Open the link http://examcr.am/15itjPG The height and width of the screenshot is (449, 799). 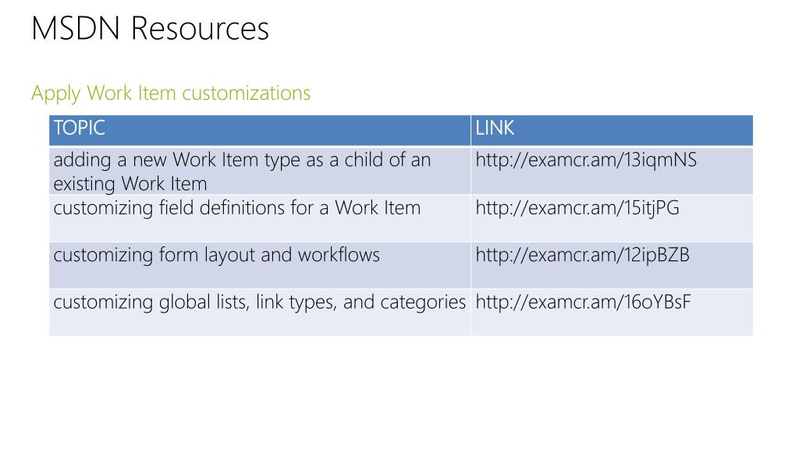tap(577, 207)
